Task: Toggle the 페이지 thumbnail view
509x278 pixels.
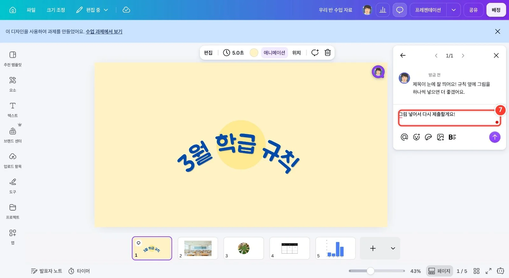Action: pyautogui.click(x=439, y=271)
